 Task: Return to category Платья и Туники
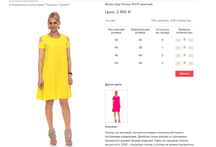point(39,5)
